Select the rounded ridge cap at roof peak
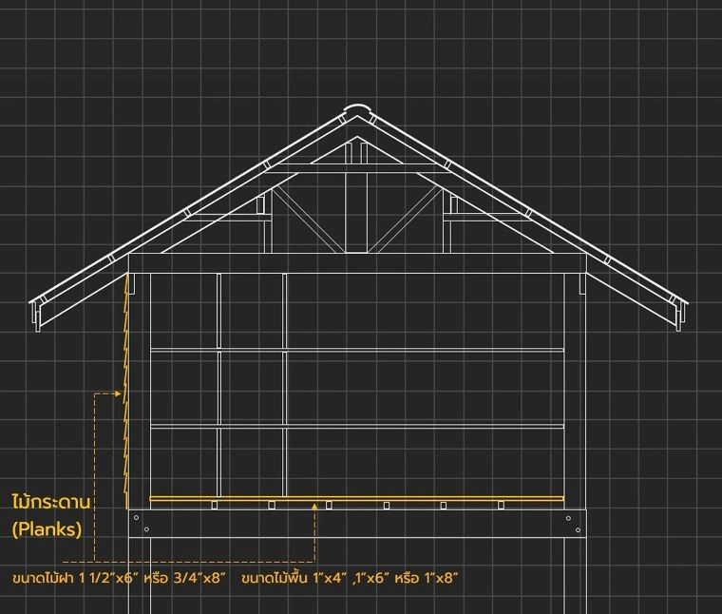Screen dimensions: 722x614 coord(356,110)
